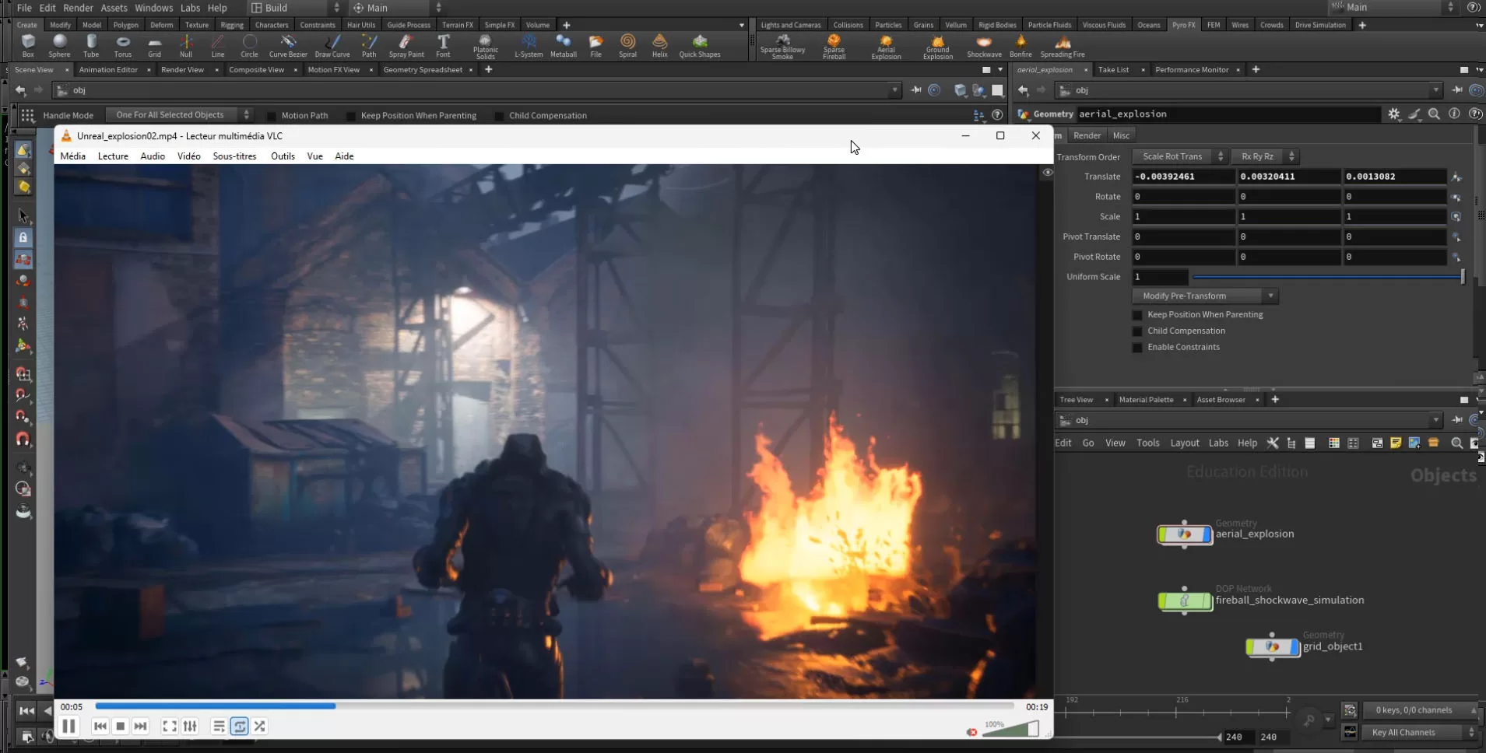1486x753 pixels.
Task: Apply Ground Explosion shelf tool
Action: click(x=937, y=46)
